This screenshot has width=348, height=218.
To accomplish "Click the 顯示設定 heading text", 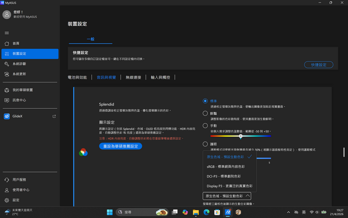I will coord(107,122).
